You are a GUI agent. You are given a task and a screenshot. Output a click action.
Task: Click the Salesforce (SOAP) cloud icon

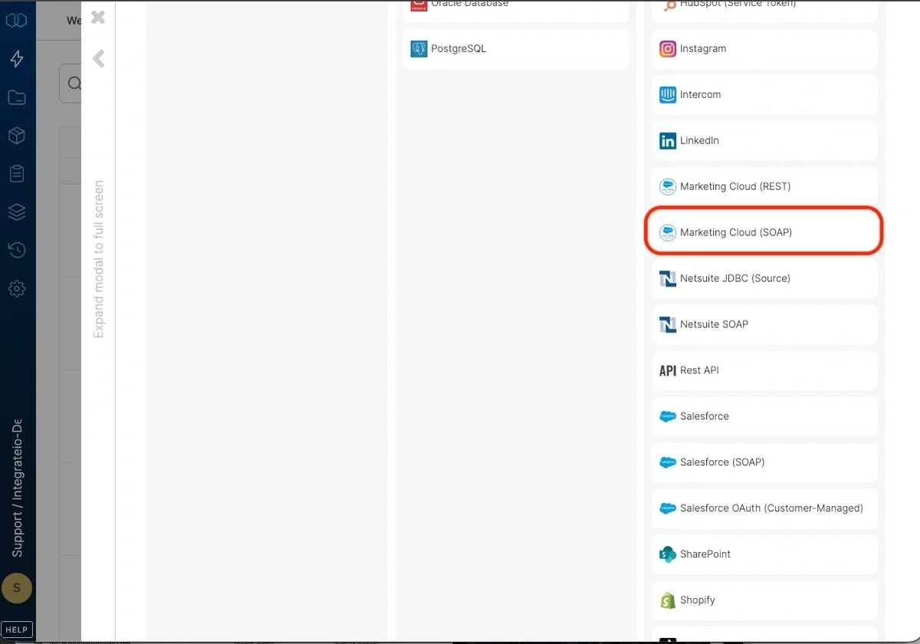pos(668,463)
